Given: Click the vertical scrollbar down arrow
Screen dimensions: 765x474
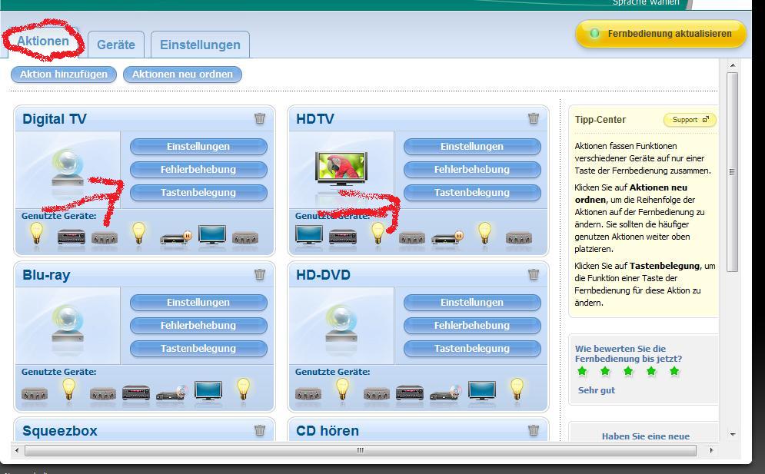Looking at the screenshot, I should (x=732, y=434).
